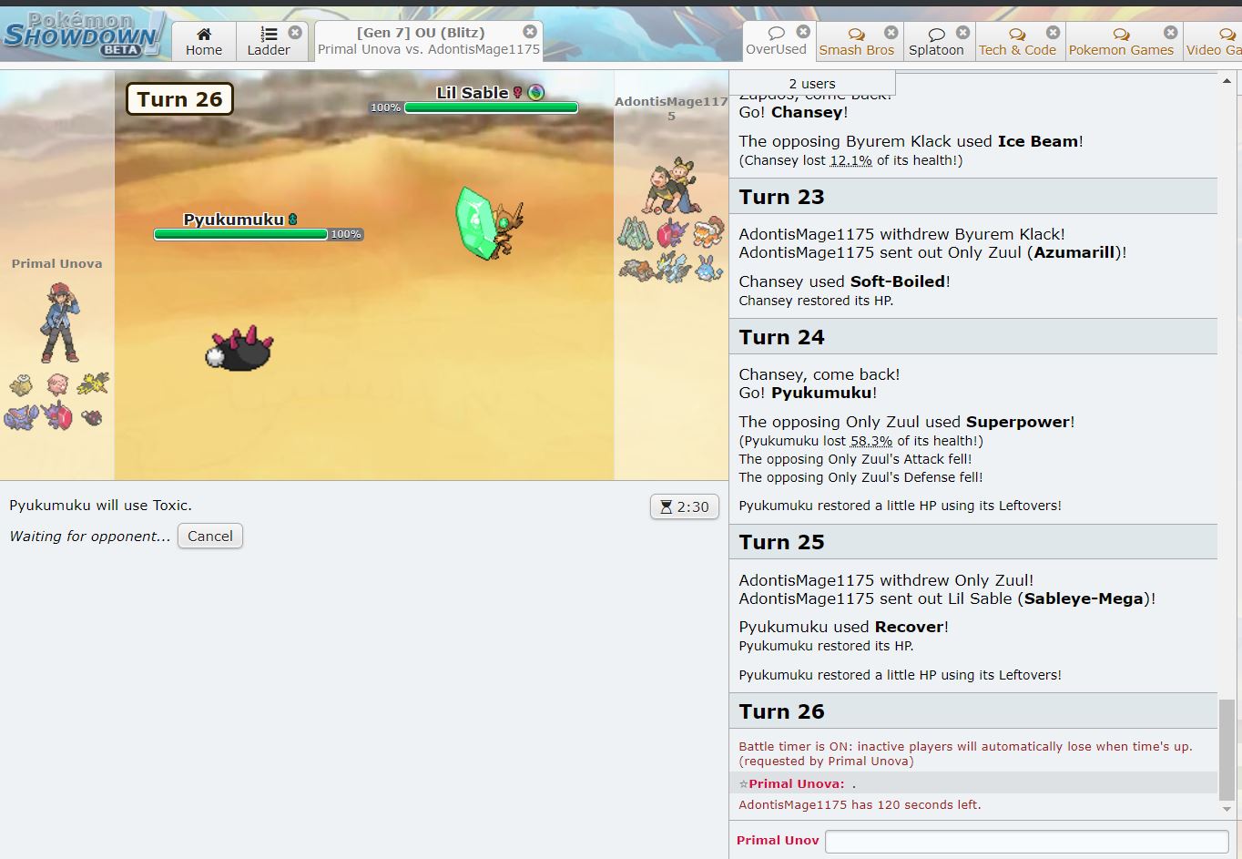
Task: Click the 2 users list header
Action: [x=811, y=83]
